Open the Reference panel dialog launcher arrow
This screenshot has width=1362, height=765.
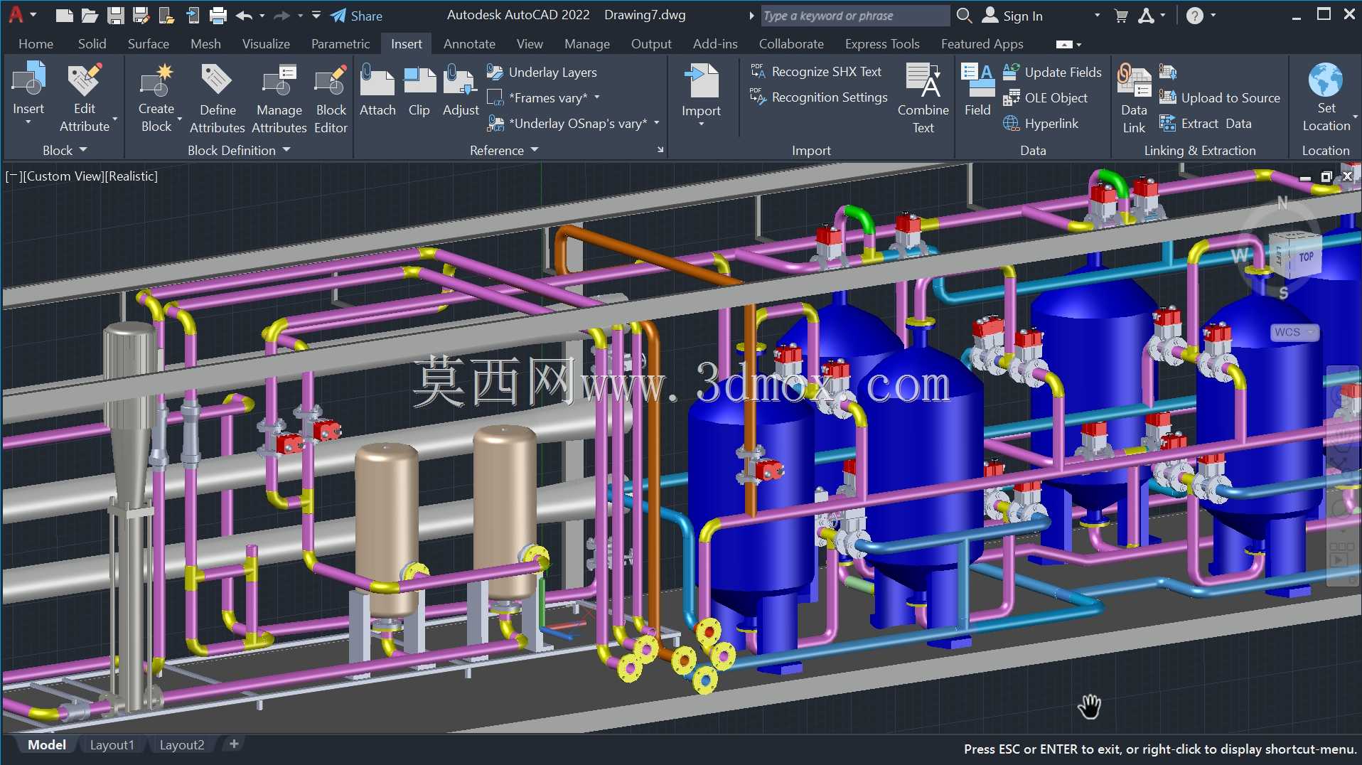(x=660, y=150)
